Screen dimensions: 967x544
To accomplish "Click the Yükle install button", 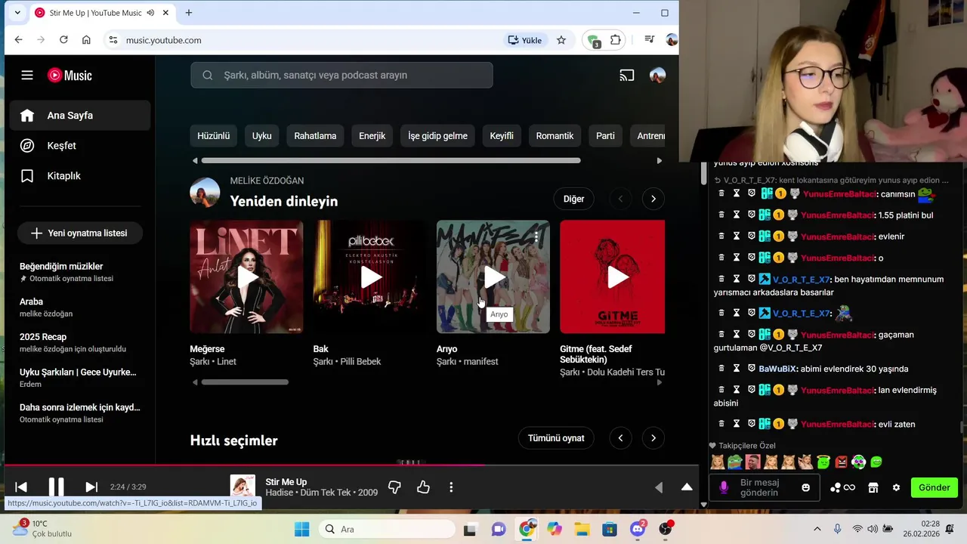I will [525, 40].
